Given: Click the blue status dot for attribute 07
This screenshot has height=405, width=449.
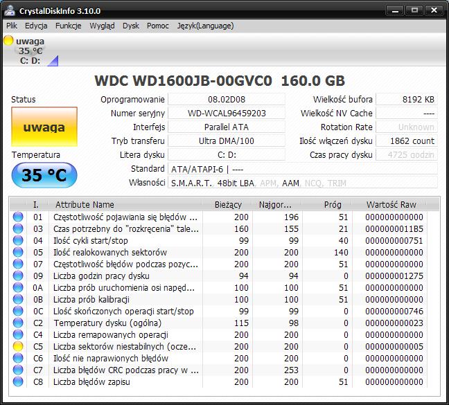Looking at the screenshot, I should tap(18, 264).
